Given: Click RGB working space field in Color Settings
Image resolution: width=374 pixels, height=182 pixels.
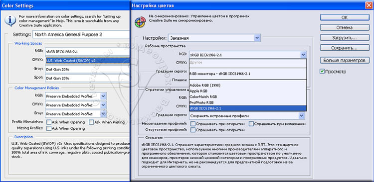Looking at the screenshot, I should tap(87, 51).
